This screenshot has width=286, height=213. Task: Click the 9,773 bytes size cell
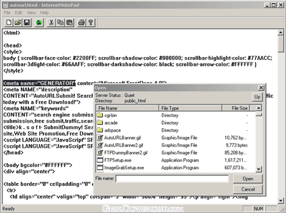point(237,145)
